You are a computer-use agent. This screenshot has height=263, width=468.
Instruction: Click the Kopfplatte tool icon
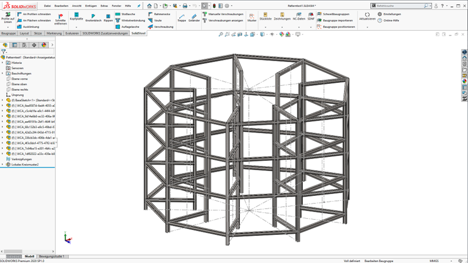76,15
